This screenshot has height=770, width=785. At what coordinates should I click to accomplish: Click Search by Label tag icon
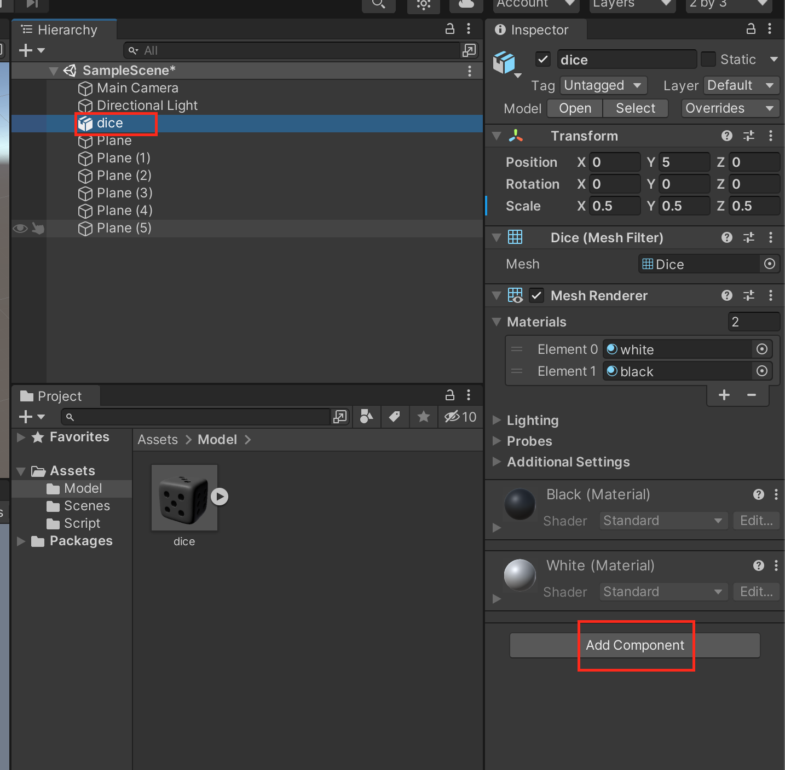(x=394, y=417)
